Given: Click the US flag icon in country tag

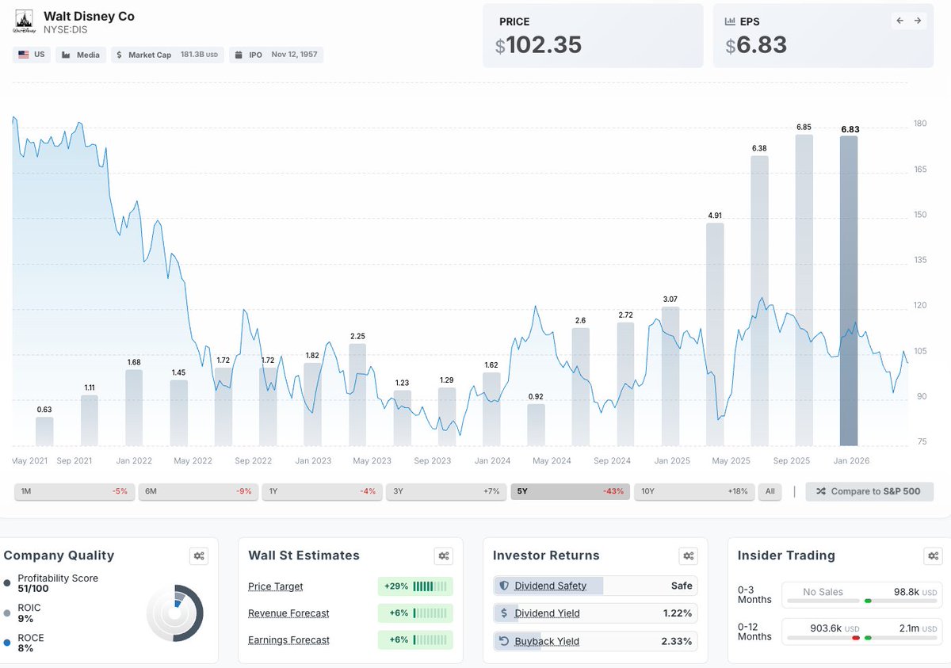Looking at the screenshot, I should click(24, 55).
